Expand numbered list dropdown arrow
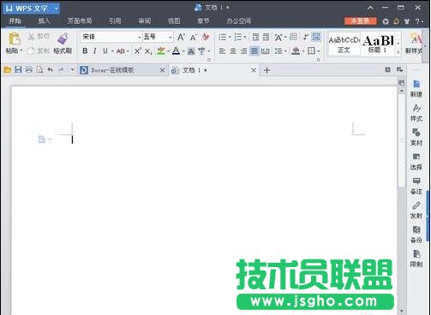Screen dimensions: 431x315 coord(245,37)
